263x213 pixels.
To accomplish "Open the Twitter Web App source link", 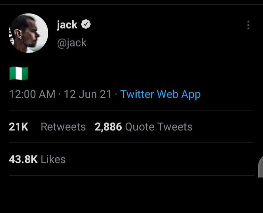I will point(160,94).
